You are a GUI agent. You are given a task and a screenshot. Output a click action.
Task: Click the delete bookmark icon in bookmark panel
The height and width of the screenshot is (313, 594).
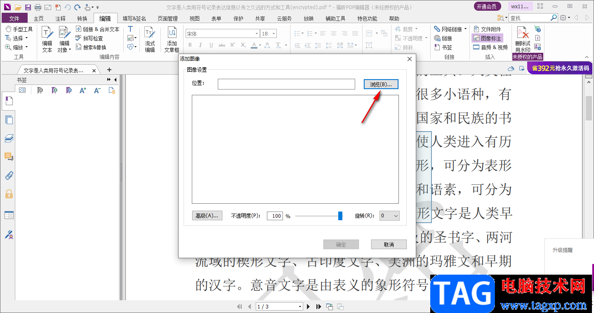(40, 90)
